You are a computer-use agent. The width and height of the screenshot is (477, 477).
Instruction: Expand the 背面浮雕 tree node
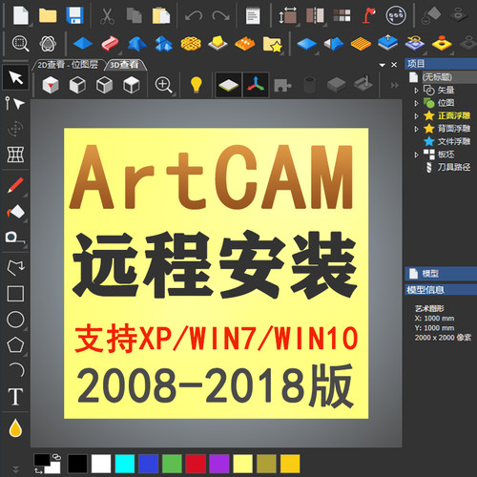[x=416, y=129]
